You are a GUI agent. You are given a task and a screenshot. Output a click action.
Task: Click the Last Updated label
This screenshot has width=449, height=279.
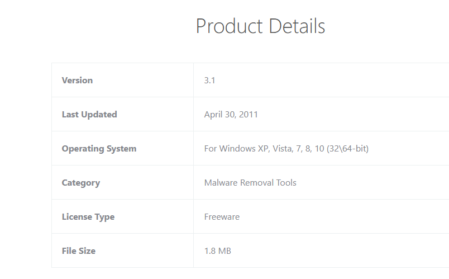click(x=89, y=115)
